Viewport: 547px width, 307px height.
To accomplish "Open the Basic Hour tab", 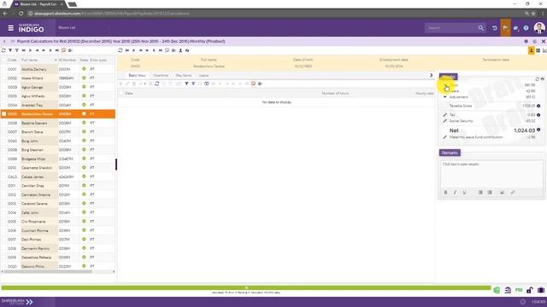I will point(137,76).
